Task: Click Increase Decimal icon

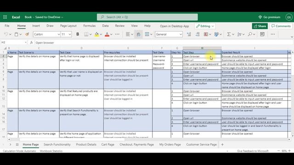Action: point(189,34)
